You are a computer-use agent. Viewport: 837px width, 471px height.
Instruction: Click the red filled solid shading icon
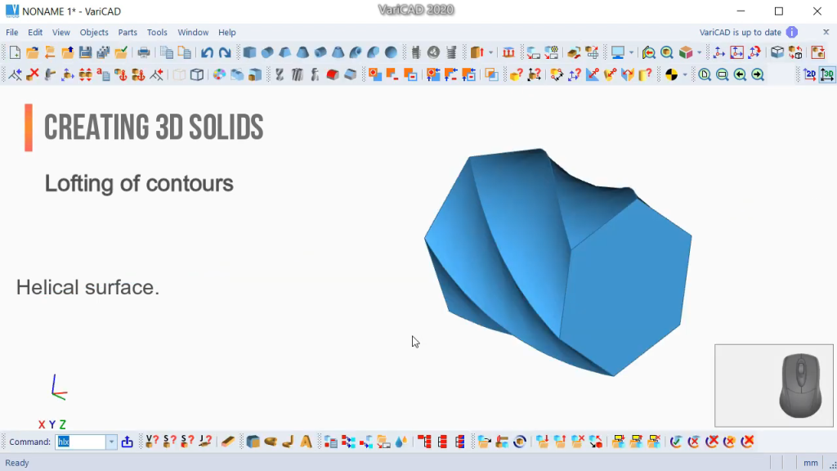coord(333,74)
